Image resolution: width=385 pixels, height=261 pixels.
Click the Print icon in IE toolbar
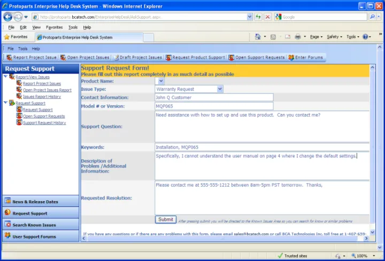298,37
